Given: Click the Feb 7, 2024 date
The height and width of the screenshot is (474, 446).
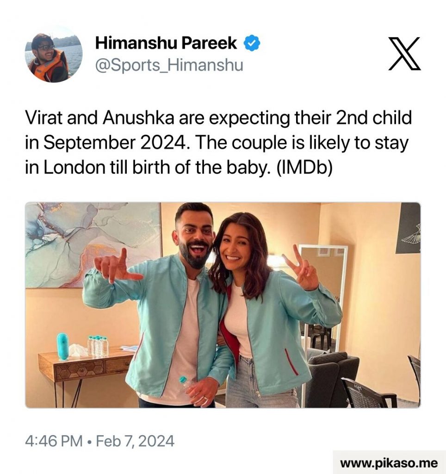Looking at the screenshot, I should [135, 441].
